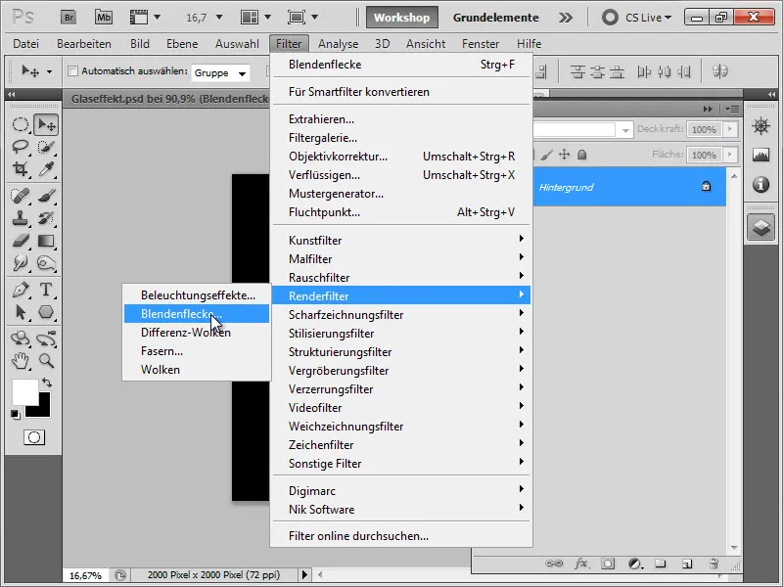783x587 pixels.
Task: Open the Layers panel flyout menu
Action: [x=732, y=109]
